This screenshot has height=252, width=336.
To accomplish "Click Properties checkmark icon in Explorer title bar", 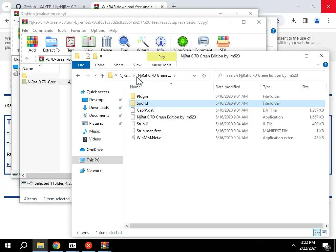I will pos(88,56).
